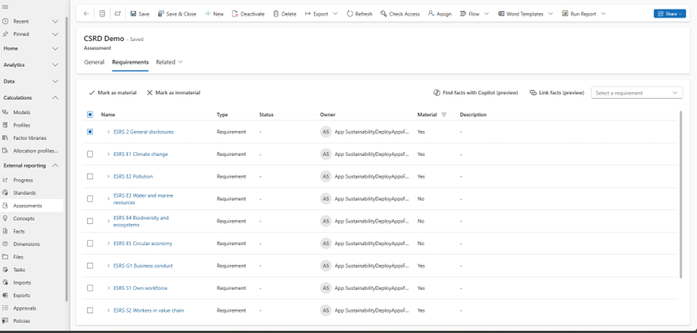Click the Recent clock icon
The image size is (697, 333).
(x=5, y=22)
